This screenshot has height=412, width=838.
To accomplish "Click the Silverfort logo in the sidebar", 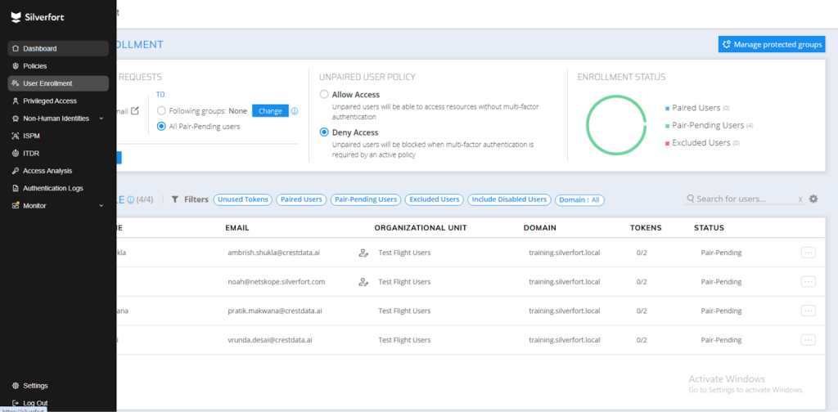I will 38,17.
